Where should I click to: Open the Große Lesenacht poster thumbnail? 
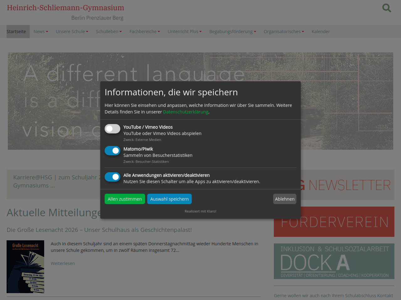click(25, 267)
